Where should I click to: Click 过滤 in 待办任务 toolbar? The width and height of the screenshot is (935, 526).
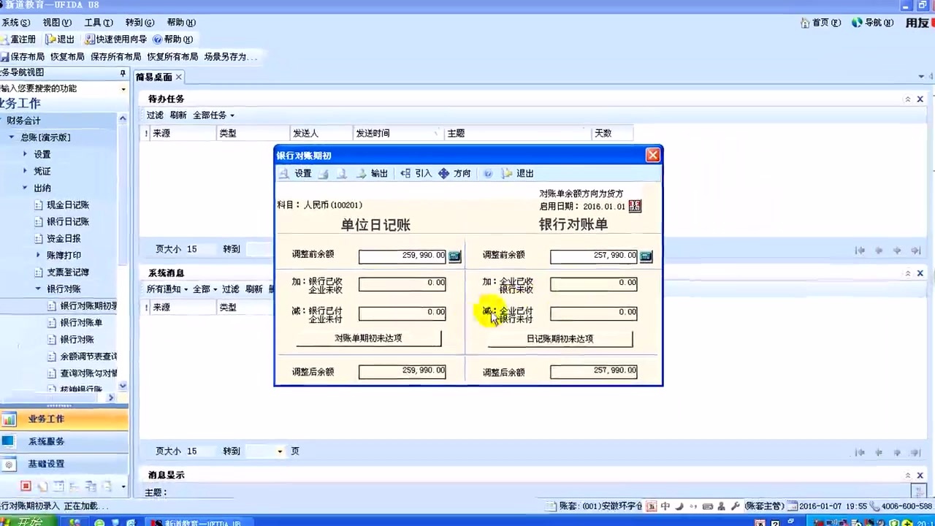point(155,115)
